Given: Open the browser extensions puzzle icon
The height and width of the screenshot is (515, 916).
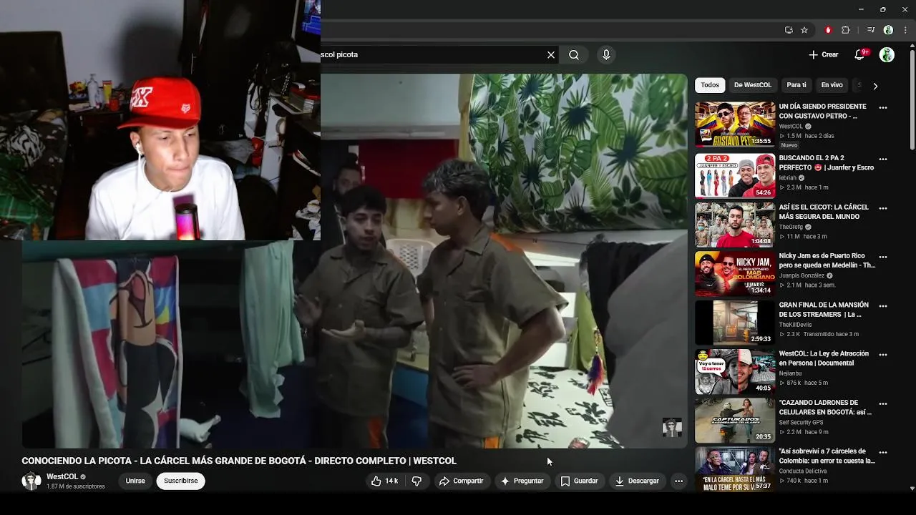Looking at the screenshot, I should coord(845,30).
